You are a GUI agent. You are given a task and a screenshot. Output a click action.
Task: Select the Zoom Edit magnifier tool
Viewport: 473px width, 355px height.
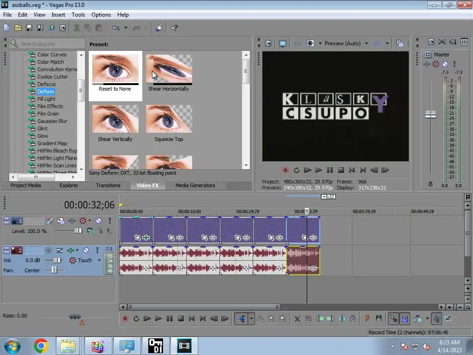[x=282, y=318]
